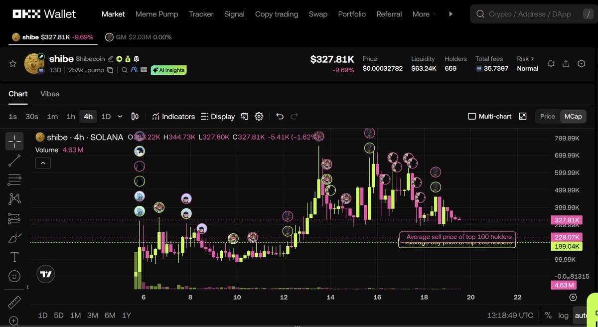This screenshot has width=598, height=327.
Task: Open chart settings gear icon
Action: [259, 116]
